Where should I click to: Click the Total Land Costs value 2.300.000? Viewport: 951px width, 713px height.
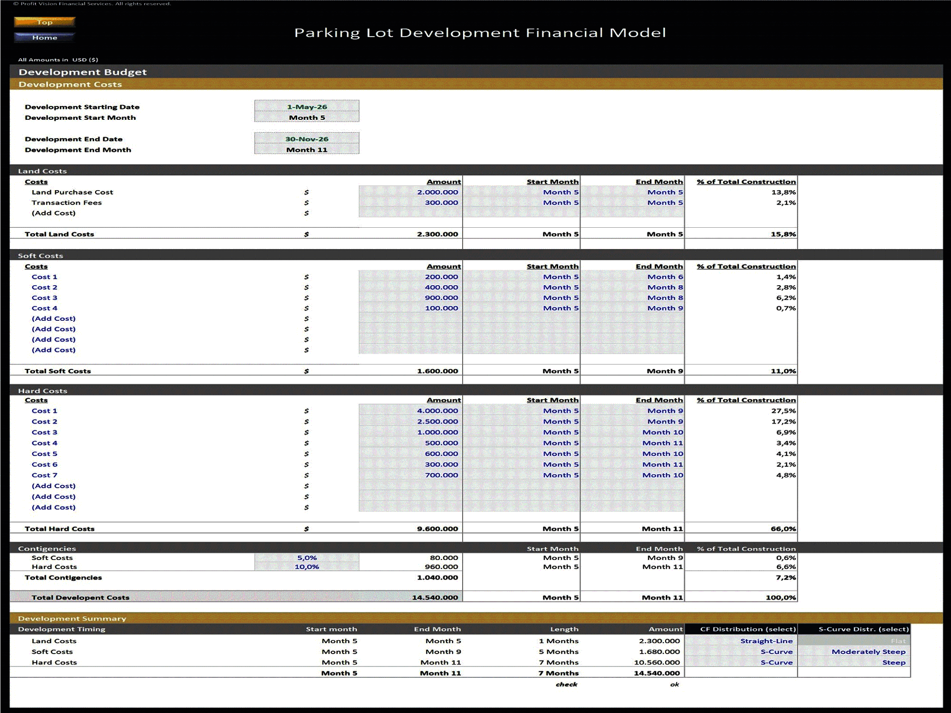437,234
